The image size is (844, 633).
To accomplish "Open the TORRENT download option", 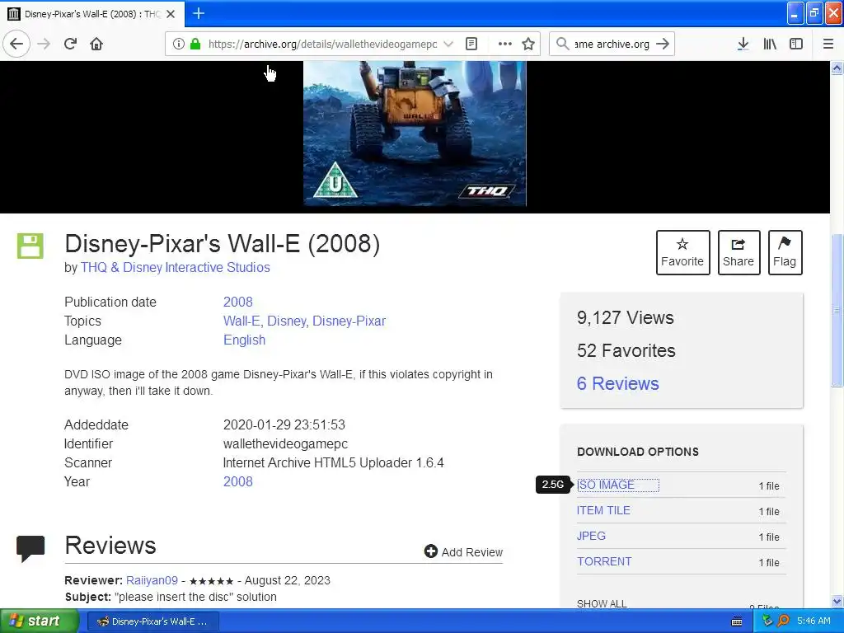I will click(x=604, y=561).
